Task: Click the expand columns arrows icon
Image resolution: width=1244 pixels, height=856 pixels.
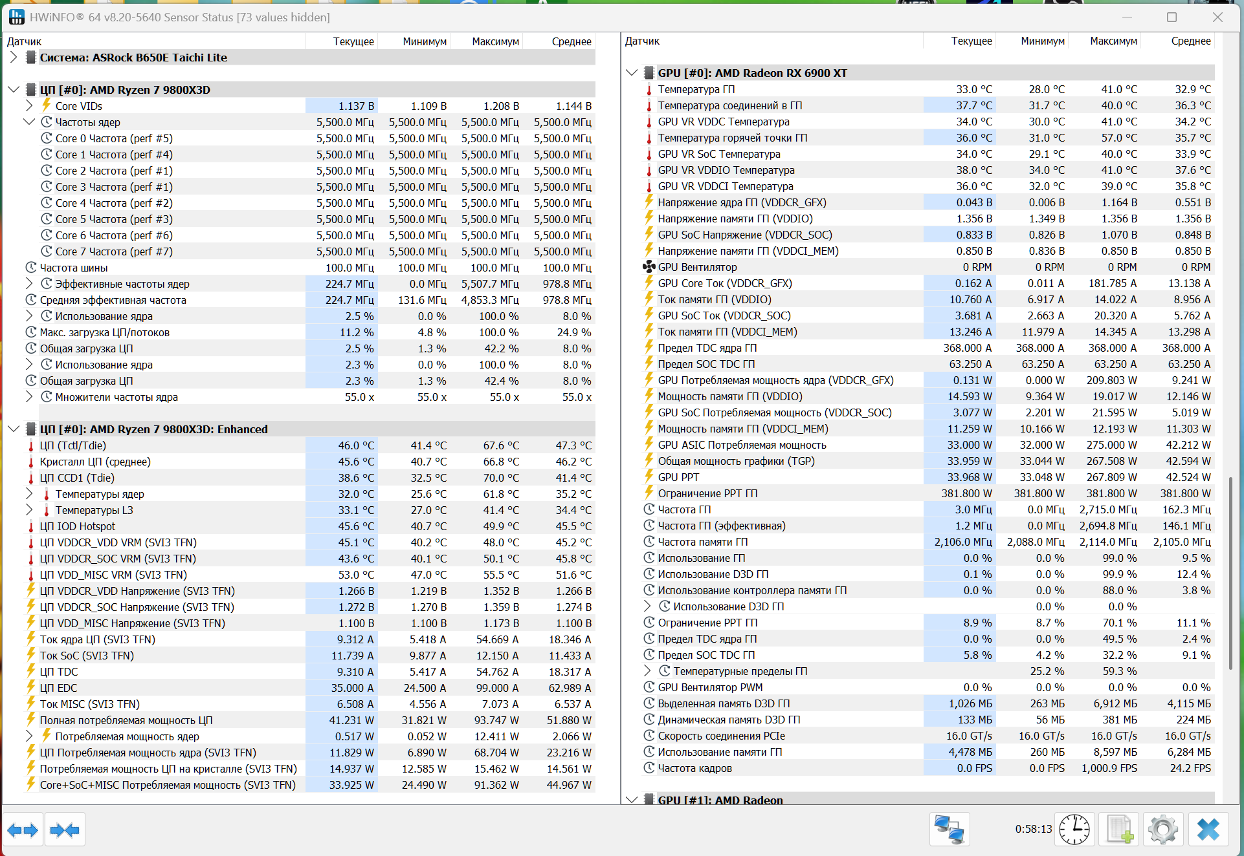Action: (x=23, y=829)
